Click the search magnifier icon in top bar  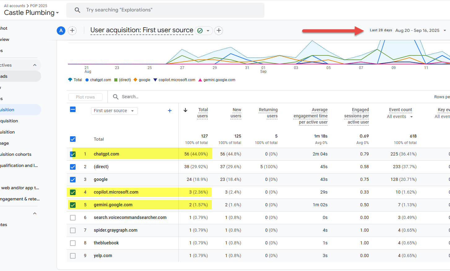click(x=77, y=10)
